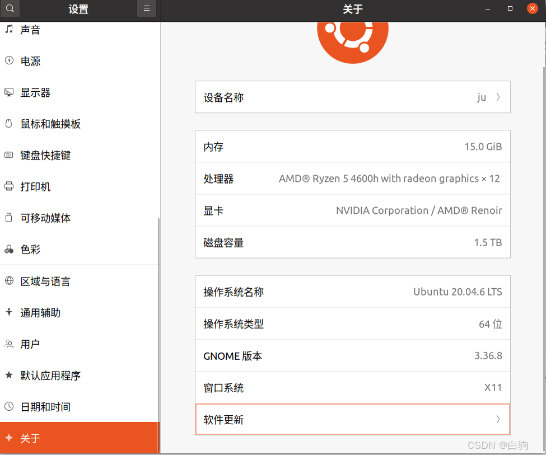Open the 声音 settings panel
546x455 pixels.
click(x=80, y=30)
